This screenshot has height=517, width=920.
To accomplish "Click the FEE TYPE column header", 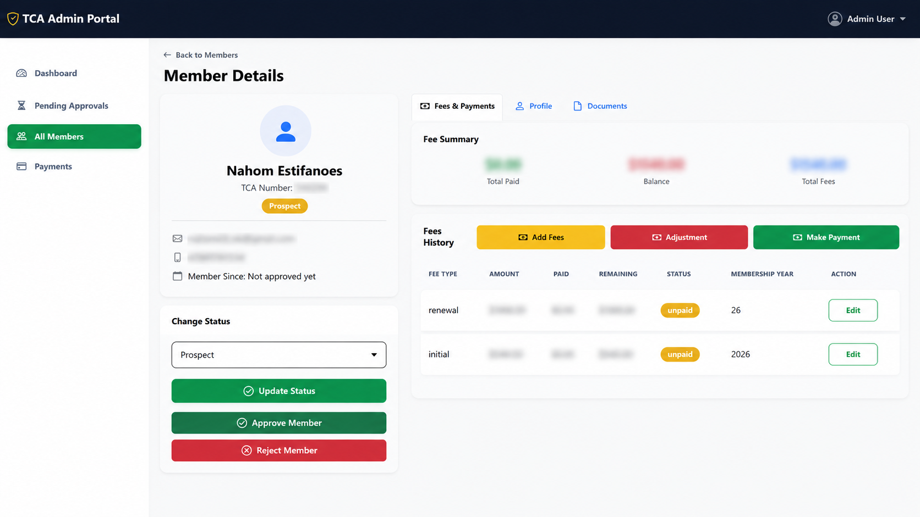I will point(443,274).
